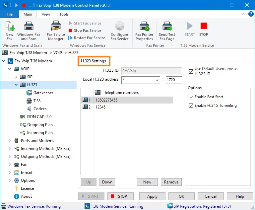Click the port field showing 1720

click(x=174, y=80)
